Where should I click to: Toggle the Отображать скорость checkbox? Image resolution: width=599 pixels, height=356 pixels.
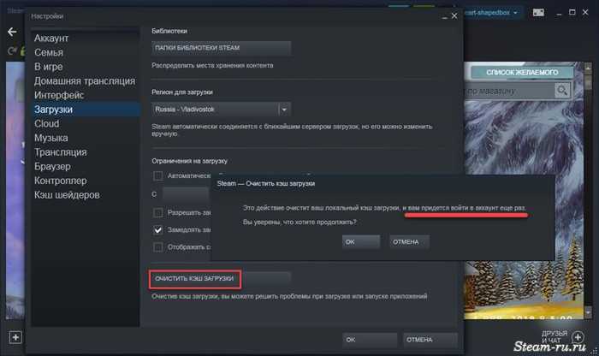pos(157,247)
